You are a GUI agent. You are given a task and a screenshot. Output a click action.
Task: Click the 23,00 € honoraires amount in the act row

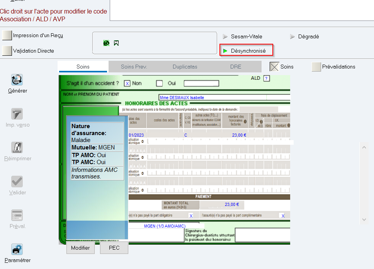pyautogui.click(x=239, y=135)
